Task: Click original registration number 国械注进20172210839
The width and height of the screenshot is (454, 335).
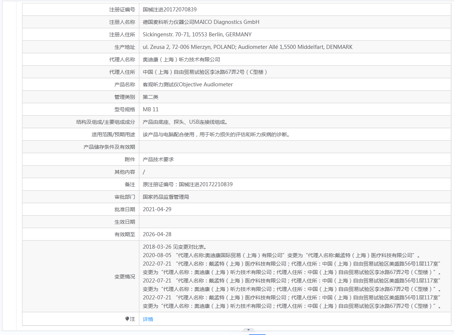Action: (x=187, y=184)
